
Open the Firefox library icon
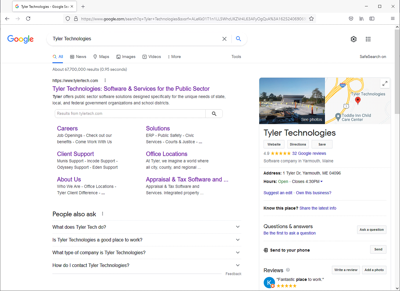361,19
